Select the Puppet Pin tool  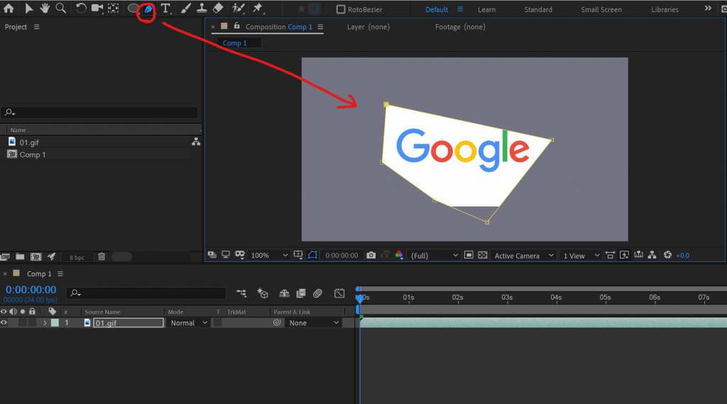[257, 9]
